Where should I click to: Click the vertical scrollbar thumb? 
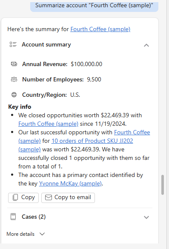[163, 185]
